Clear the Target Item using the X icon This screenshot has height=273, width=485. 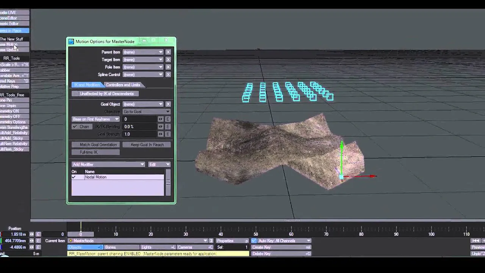(x=168, y=60)
